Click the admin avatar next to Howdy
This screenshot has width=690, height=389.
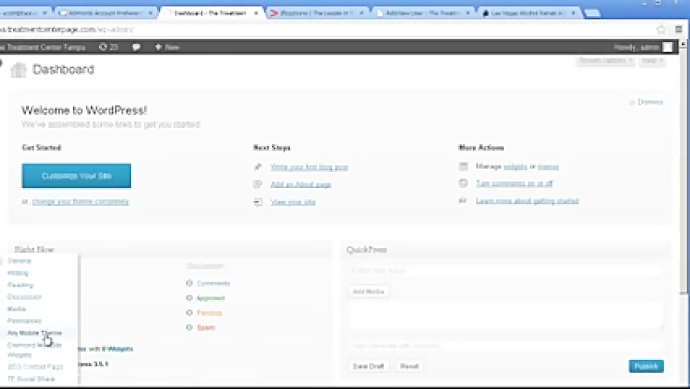pyautogui.click(x=667, y=47)
